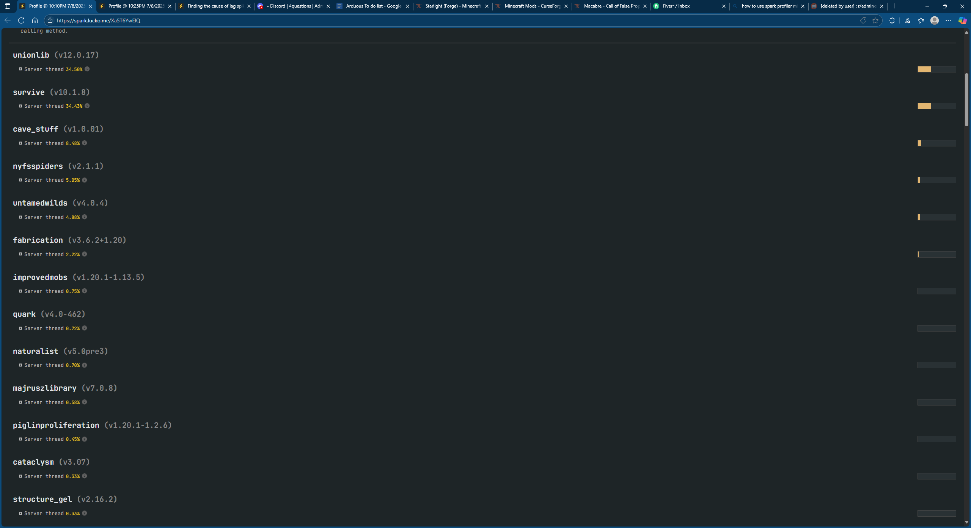The image size is (971, 528).
Task: Switch to Macabre Call of False Prophet tab
Action: tap(611, 6)
